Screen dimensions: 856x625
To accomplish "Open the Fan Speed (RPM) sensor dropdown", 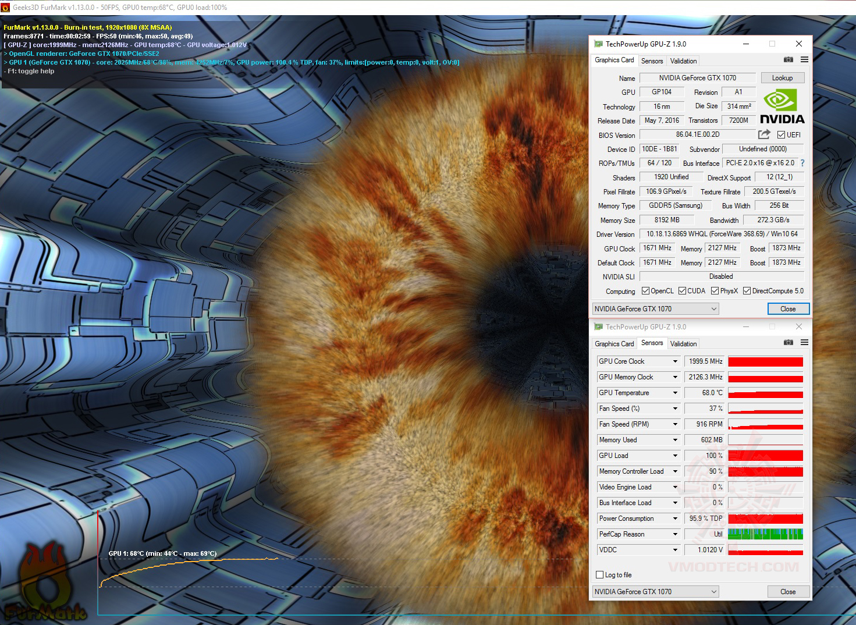I will (675, 424).
